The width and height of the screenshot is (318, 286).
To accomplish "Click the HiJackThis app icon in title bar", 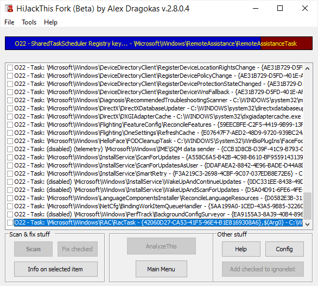I will [9, 9].
